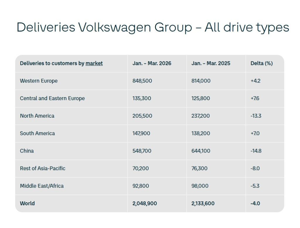Screen dimensions: 300x228
Task: Click the 644,100 China 2025 value
Action: [x=201, y=151]
